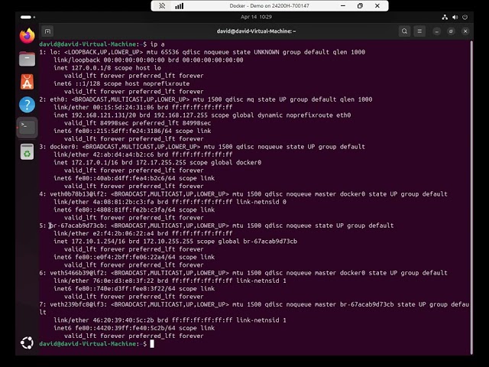Click 'inet 127.0.0.1/8' address line
489x367 pixels.
[x=107, y=68]
